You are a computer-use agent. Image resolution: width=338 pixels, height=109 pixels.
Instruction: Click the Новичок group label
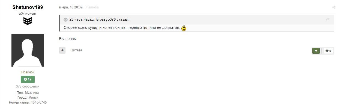coord(28,72)
